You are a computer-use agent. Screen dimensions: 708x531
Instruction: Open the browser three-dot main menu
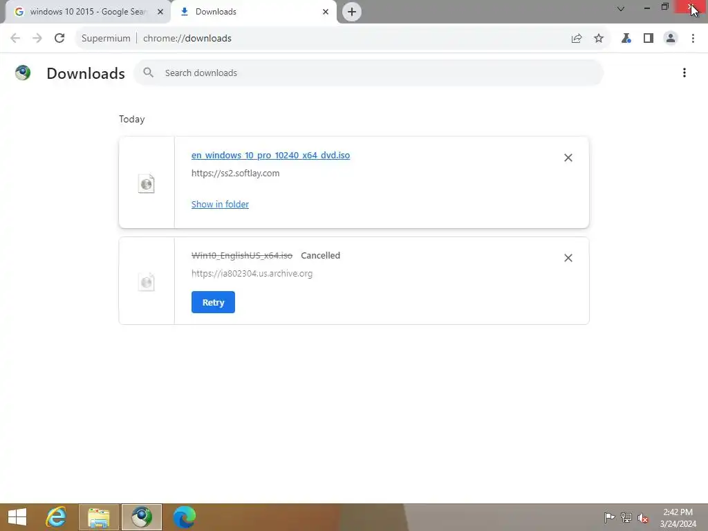[x=693, y=39]
